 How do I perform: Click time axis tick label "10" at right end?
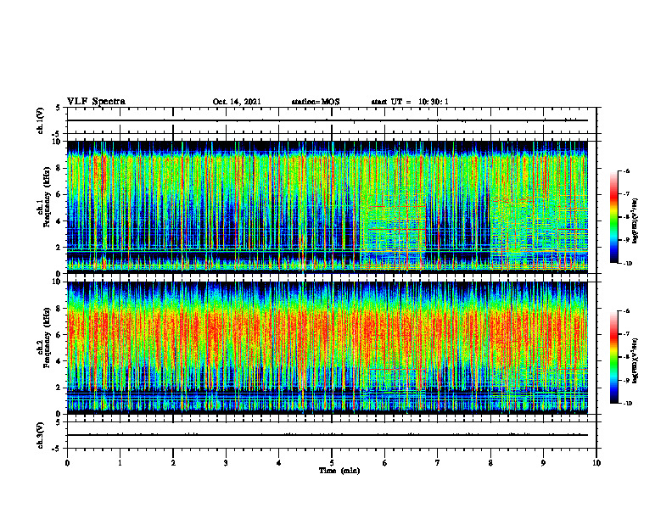(596, 463)
